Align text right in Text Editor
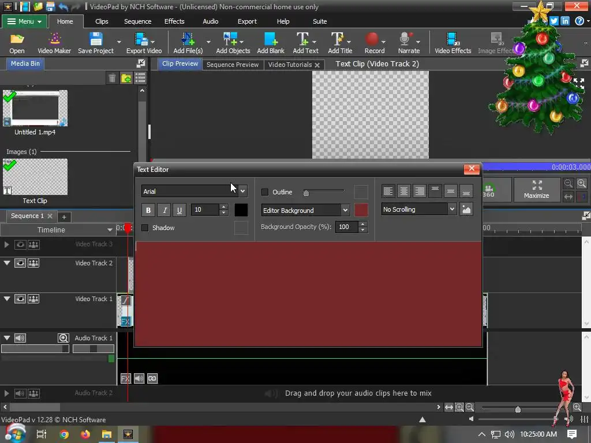 [419, 192]
